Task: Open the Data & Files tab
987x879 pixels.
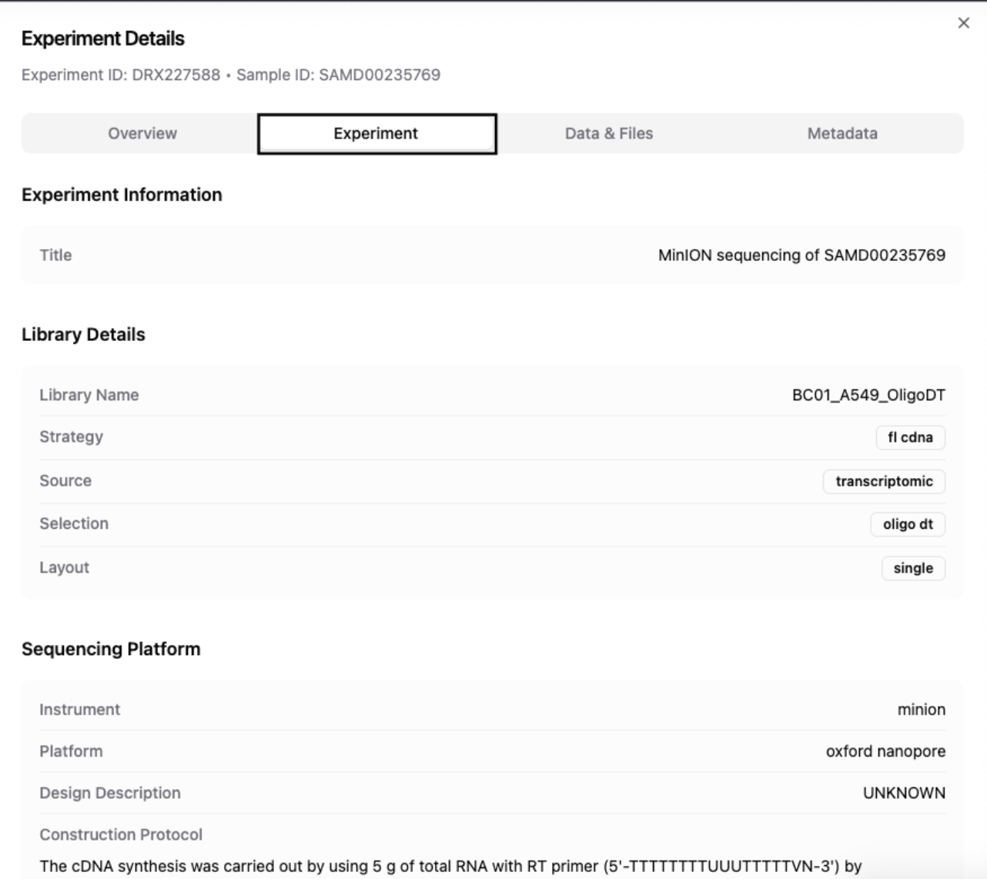Action: tap(608, 133)
